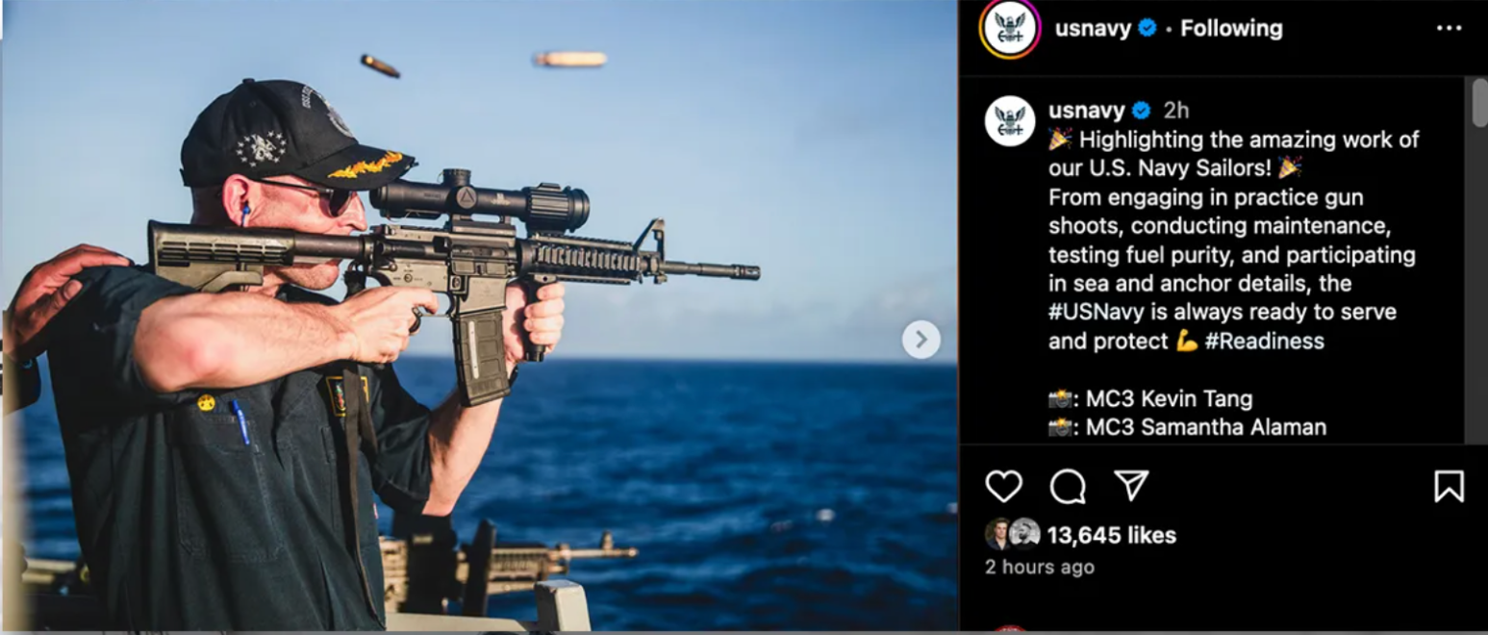
Task: Share the post with paper plane icon
Action: tap(1131, 486)
